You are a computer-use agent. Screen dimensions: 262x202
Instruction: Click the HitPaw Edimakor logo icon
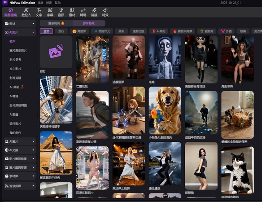[x=5, y=3]
